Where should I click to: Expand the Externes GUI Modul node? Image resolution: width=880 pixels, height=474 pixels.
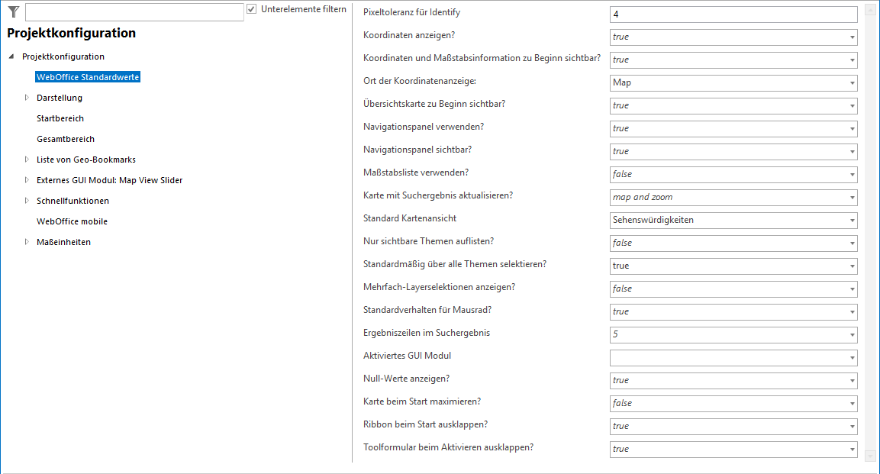point(27,180)
